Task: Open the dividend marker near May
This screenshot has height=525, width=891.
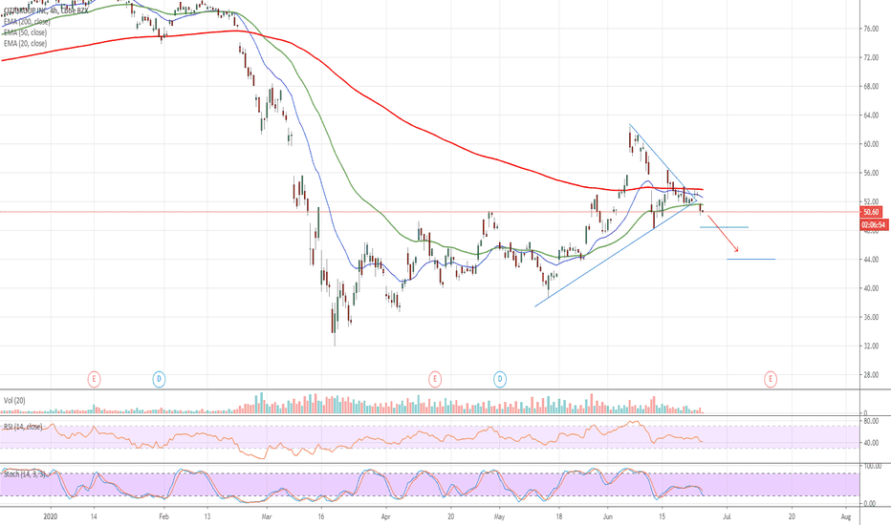Action: pos(500,379)
